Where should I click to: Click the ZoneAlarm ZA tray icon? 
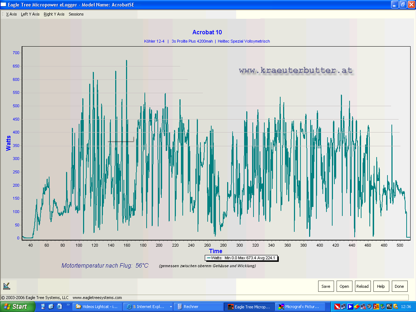point(376,307)
